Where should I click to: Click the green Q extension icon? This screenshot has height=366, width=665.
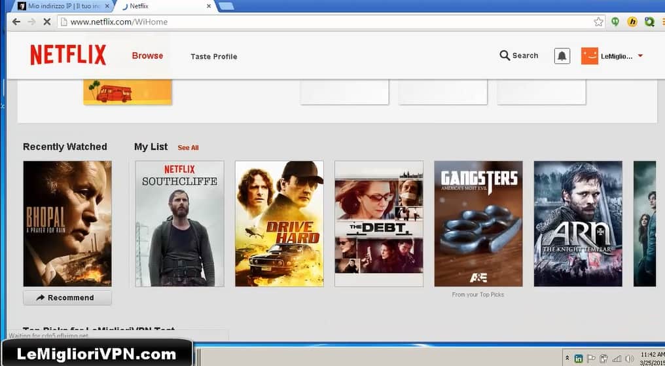[x=649, y=22]
